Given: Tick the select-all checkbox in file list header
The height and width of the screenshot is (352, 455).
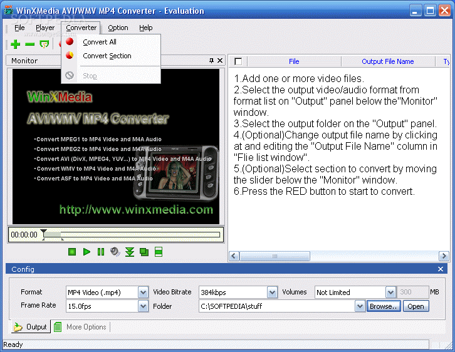Looking at the screenshot, I should pyautogui.click(x=238, y=61).
